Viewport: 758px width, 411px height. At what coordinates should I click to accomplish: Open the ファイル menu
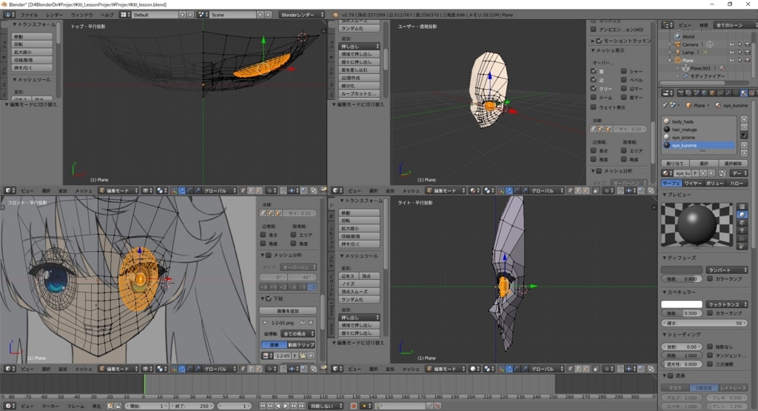(x=29, y=15)
